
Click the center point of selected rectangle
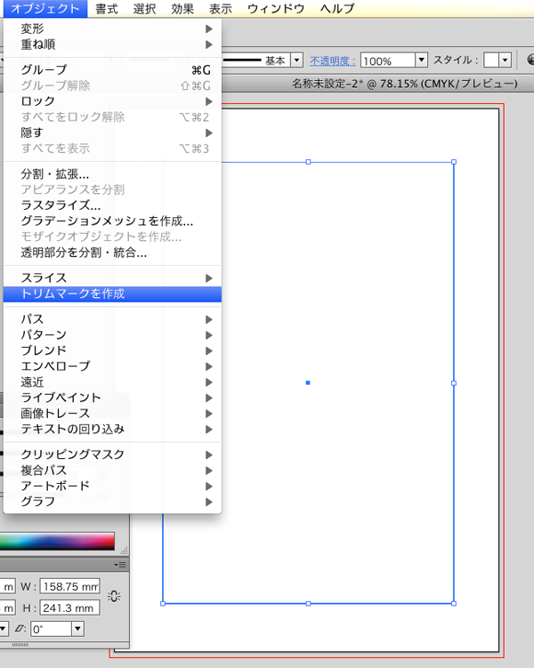click(308, 382)
